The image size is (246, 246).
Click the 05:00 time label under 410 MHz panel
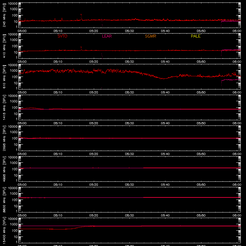tap(22, 62)
